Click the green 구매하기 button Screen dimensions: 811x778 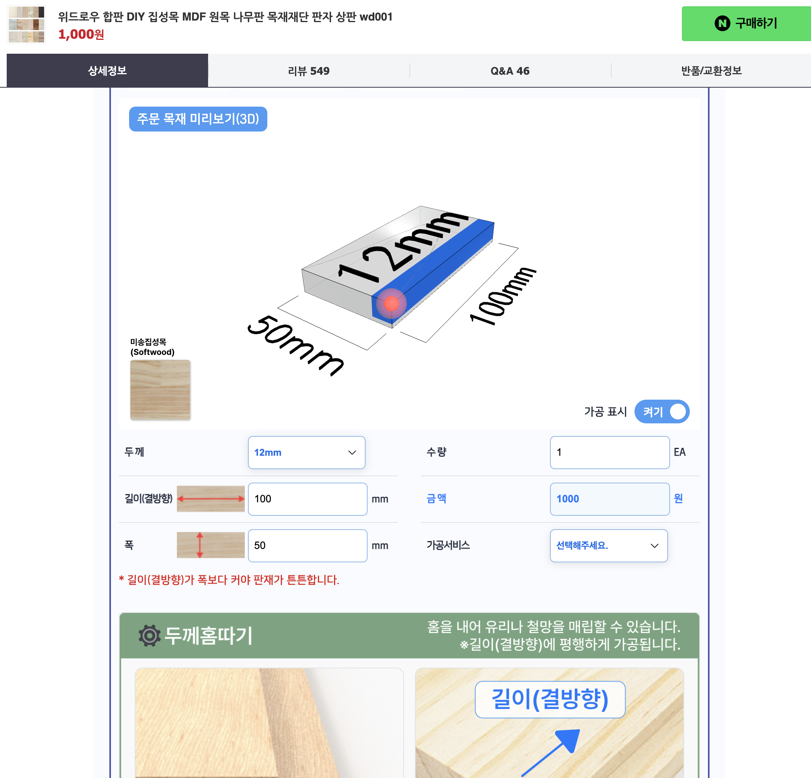point(746,24)
